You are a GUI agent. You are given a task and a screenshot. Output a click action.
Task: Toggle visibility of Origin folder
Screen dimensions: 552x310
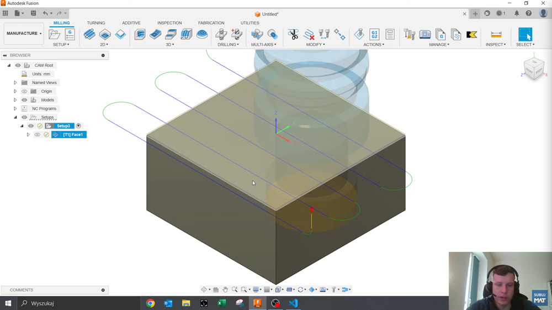[x=24, y=91]
